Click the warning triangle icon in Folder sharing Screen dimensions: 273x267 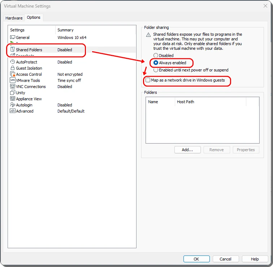coord(148,35)
